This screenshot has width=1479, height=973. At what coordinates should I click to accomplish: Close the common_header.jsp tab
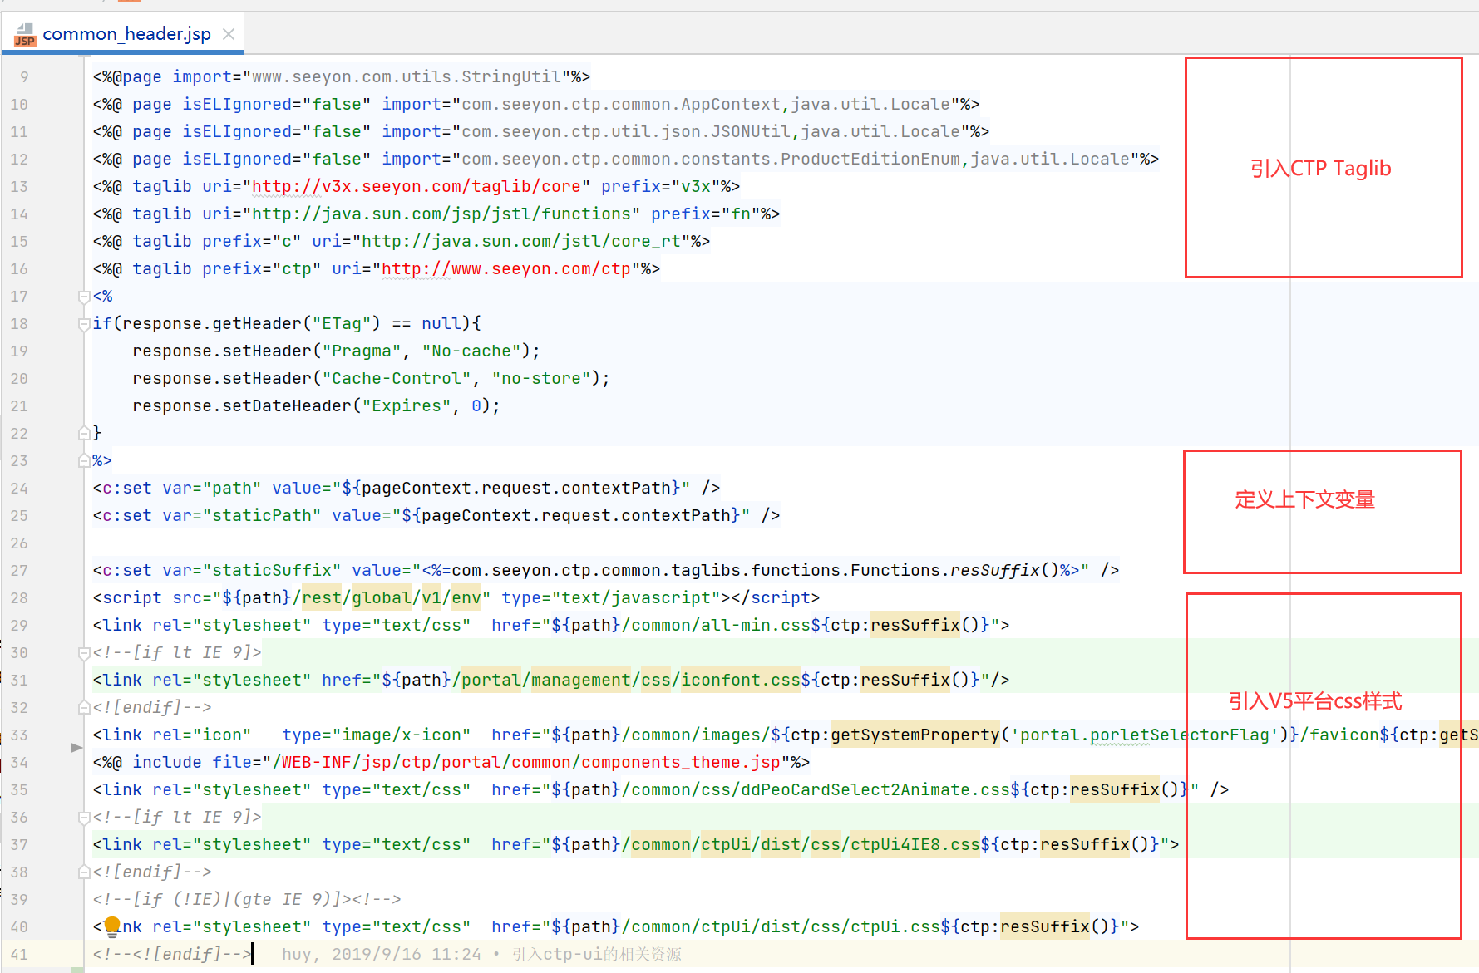(x=229, y=34)
